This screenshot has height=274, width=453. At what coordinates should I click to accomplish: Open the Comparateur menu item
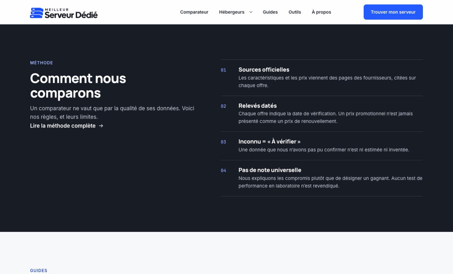194,12
